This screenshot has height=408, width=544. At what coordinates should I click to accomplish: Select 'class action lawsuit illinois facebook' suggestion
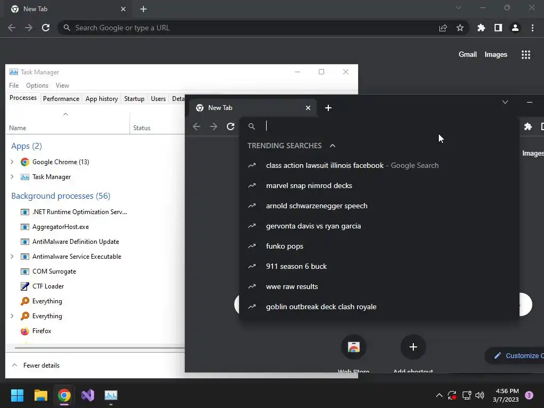(x=379, y=166)
